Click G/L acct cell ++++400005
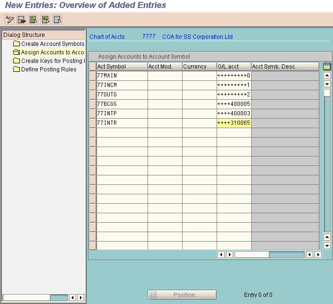Screen dimensions: 333x304 pos(234,104)
